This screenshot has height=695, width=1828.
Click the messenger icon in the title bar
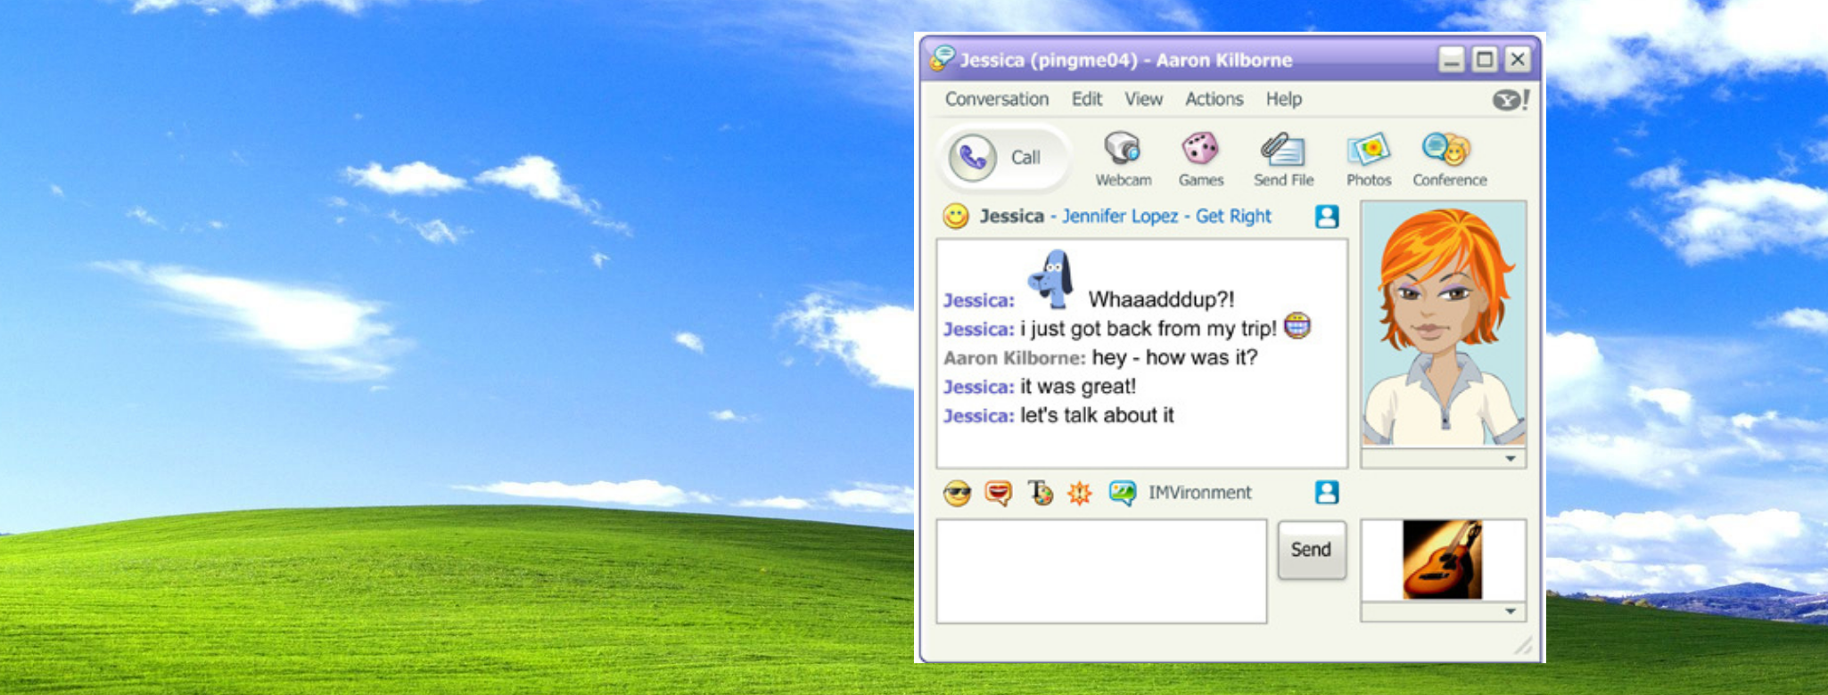942,59
